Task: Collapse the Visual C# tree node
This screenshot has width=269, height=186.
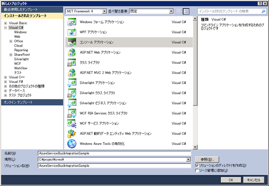Action: tap(6, 28)
